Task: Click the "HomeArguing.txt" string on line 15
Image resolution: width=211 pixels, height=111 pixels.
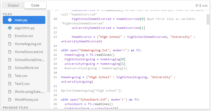Action: click(94, 50)
